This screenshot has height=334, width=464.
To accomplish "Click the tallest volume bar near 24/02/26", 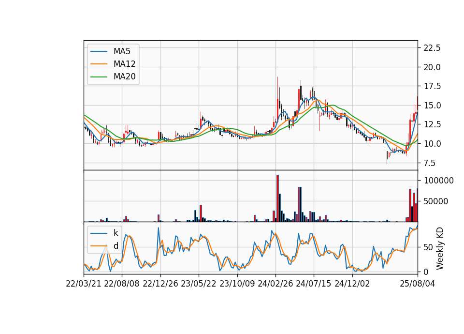I will 277,198.
